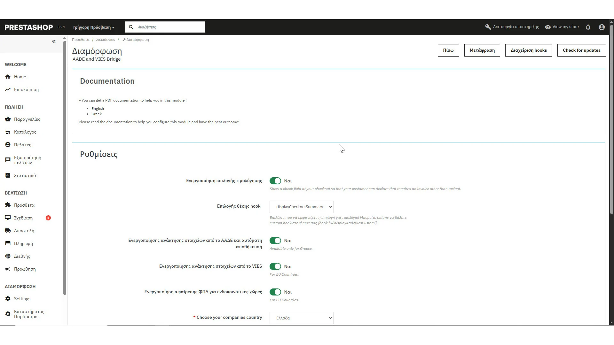Image resolution: width=614 pixels, height=345 pixels.
Task: Open Κατάλογος in the sidebar menu
Action: [x=25, y=132]
